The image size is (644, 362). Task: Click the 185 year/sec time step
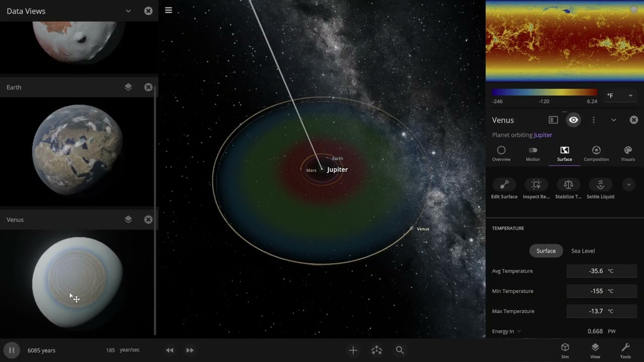[x=123, y=350]
